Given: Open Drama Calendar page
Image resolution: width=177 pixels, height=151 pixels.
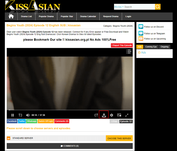Looking at the screenshot, I should [x=88, y=16].
